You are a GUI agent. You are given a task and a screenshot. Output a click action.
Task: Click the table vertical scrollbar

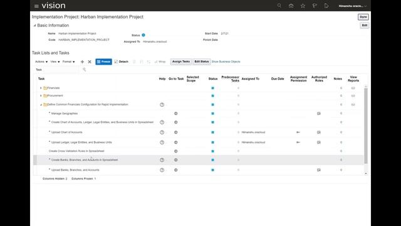366,126
